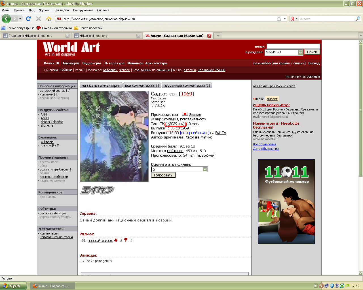This screenshot has width=363, height=290.
Task: Click the RL language indicator in the tray
Action: [x=316, y=286]
